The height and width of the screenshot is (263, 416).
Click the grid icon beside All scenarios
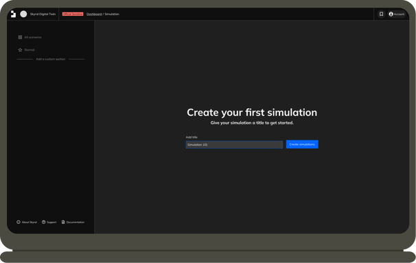tap(20, 37)
